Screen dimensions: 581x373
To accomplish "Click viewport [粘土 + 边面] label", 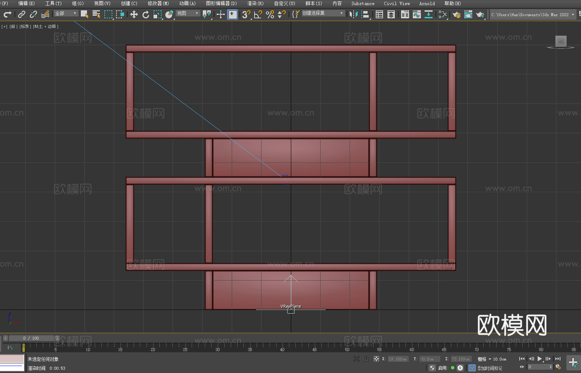I will (46, 26).
